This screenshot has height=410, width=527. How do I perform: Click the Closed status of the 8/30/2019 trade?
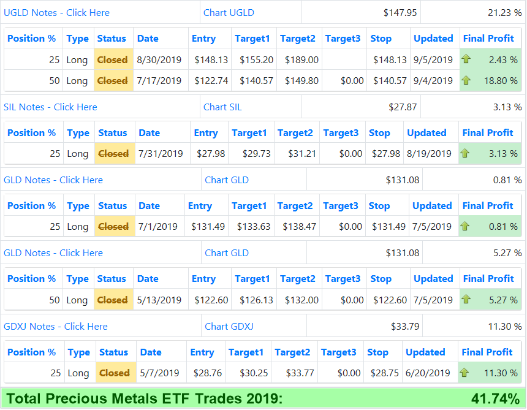pyautogui.click(x=112, y=60)
